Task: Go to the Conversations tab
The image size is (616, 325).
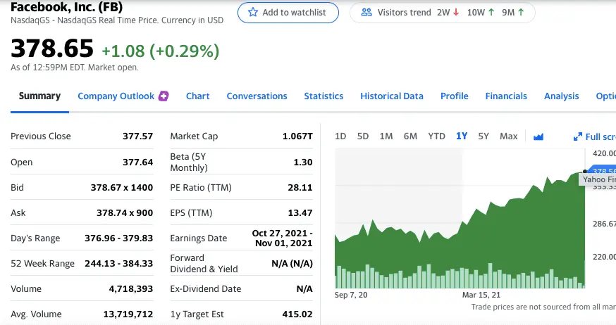Action: tap(257, 96)
